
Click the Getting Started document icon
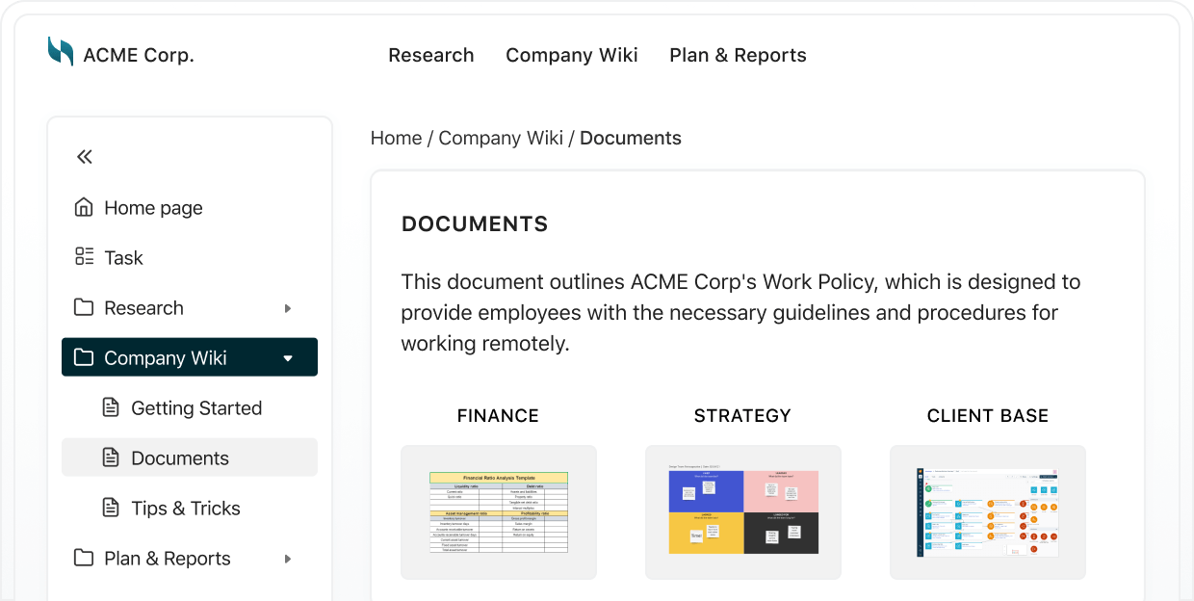click(111, 407)
